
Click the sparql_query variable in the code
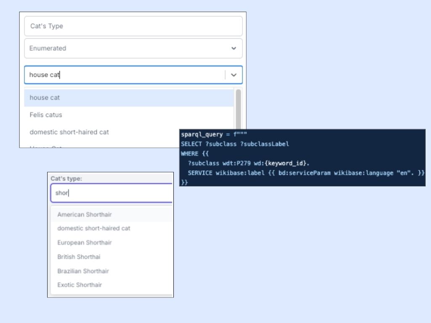click(x=200, y=135)
